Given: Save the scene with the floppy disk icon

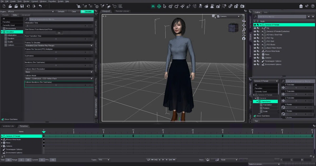Looking at the screenshot, I should point(22,6).
